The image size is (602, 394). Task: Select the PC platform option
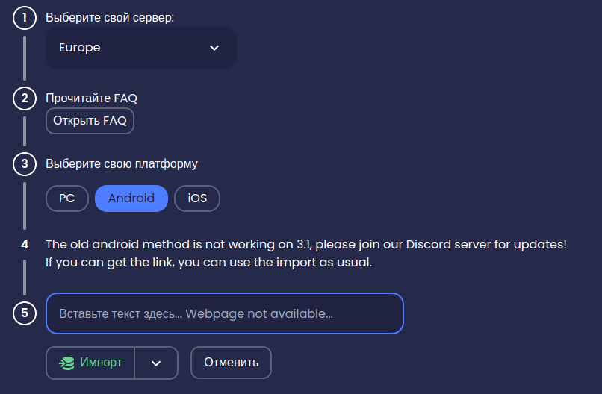(x=67, y=198)
